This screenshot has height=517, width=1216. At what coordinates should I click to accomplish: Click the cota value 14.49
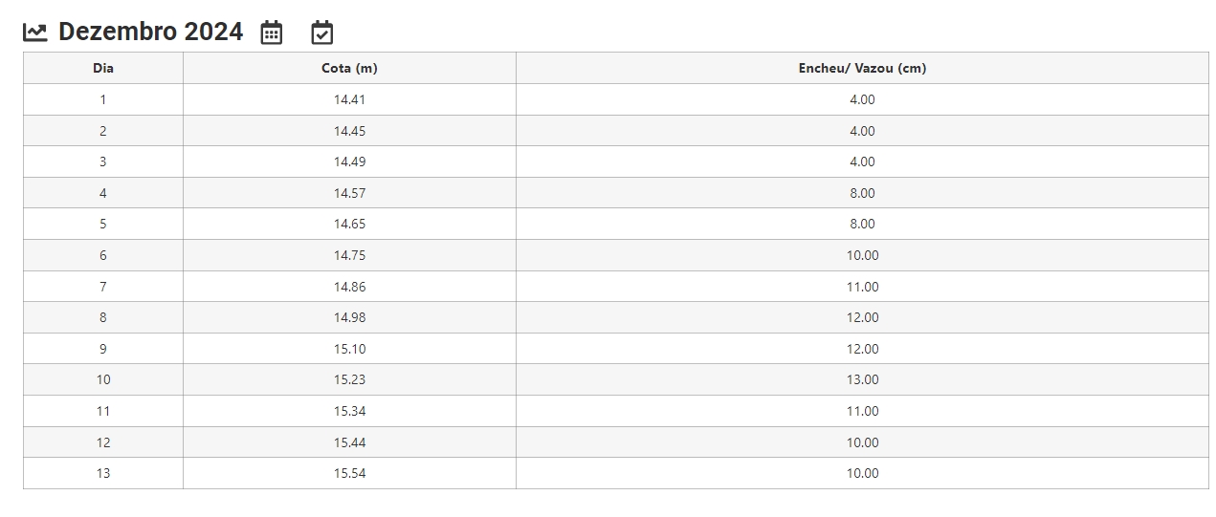349,162
